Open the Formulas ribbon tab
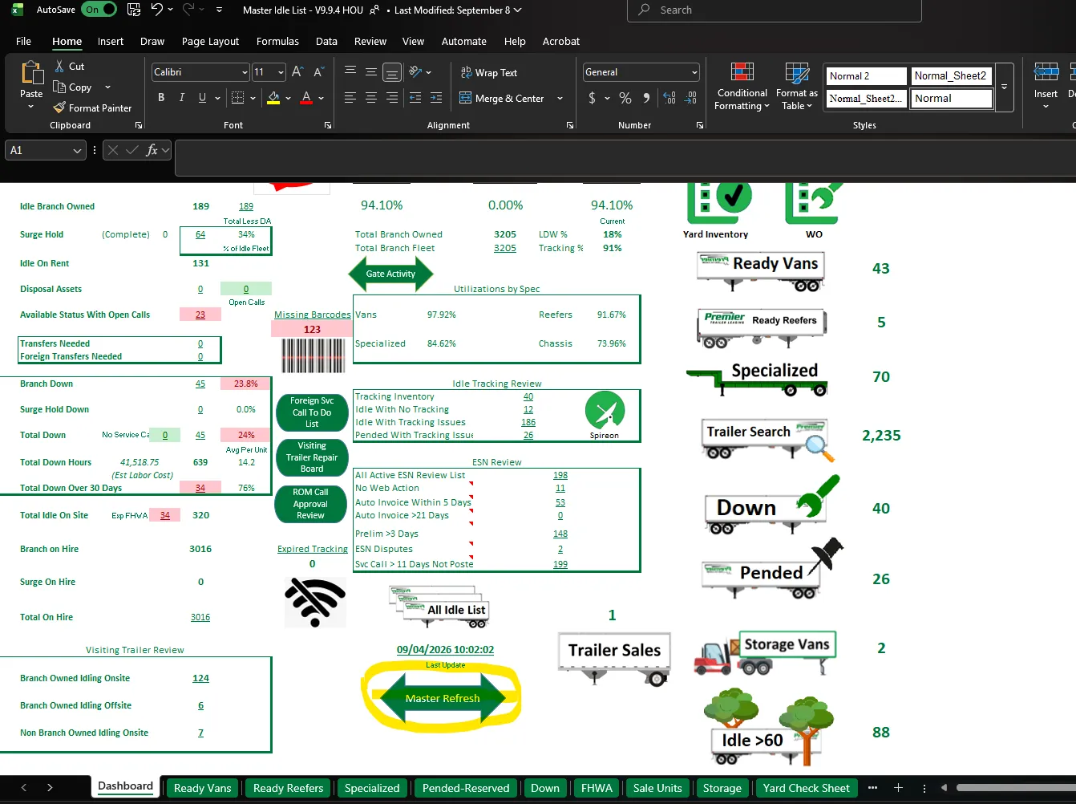Screen dimensions: 1076x804 pos(277,41)
